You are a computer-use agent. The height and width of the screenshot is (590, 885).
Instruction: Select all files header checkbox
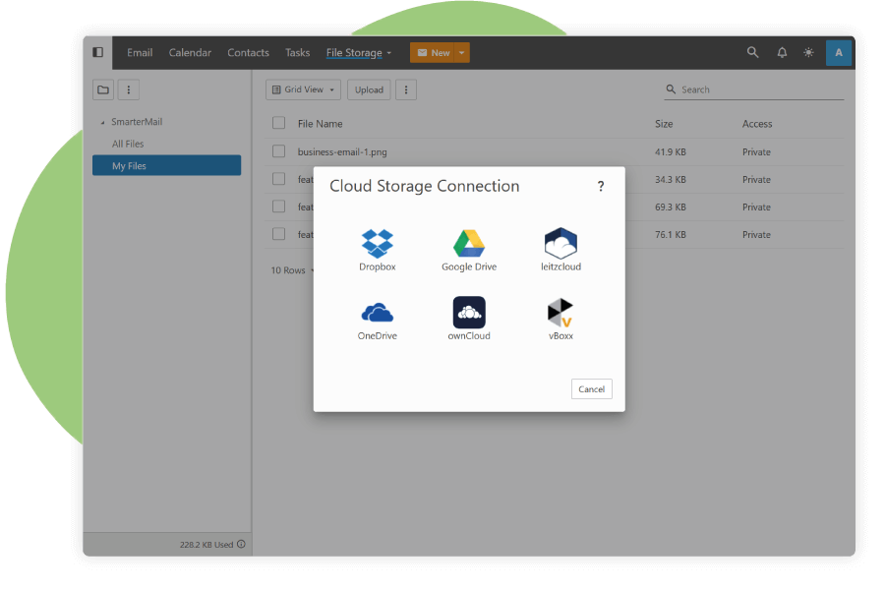[x=279, y=123]
